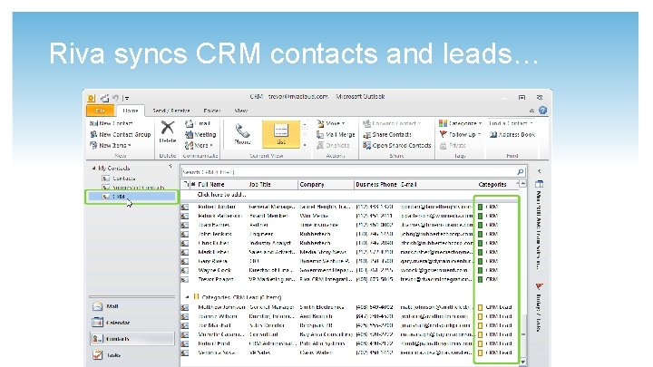Image resolution: width=653 pixels, height=367 pixels.
Task: Switch to the Send / Receive tab
Action: coord(171,111)
